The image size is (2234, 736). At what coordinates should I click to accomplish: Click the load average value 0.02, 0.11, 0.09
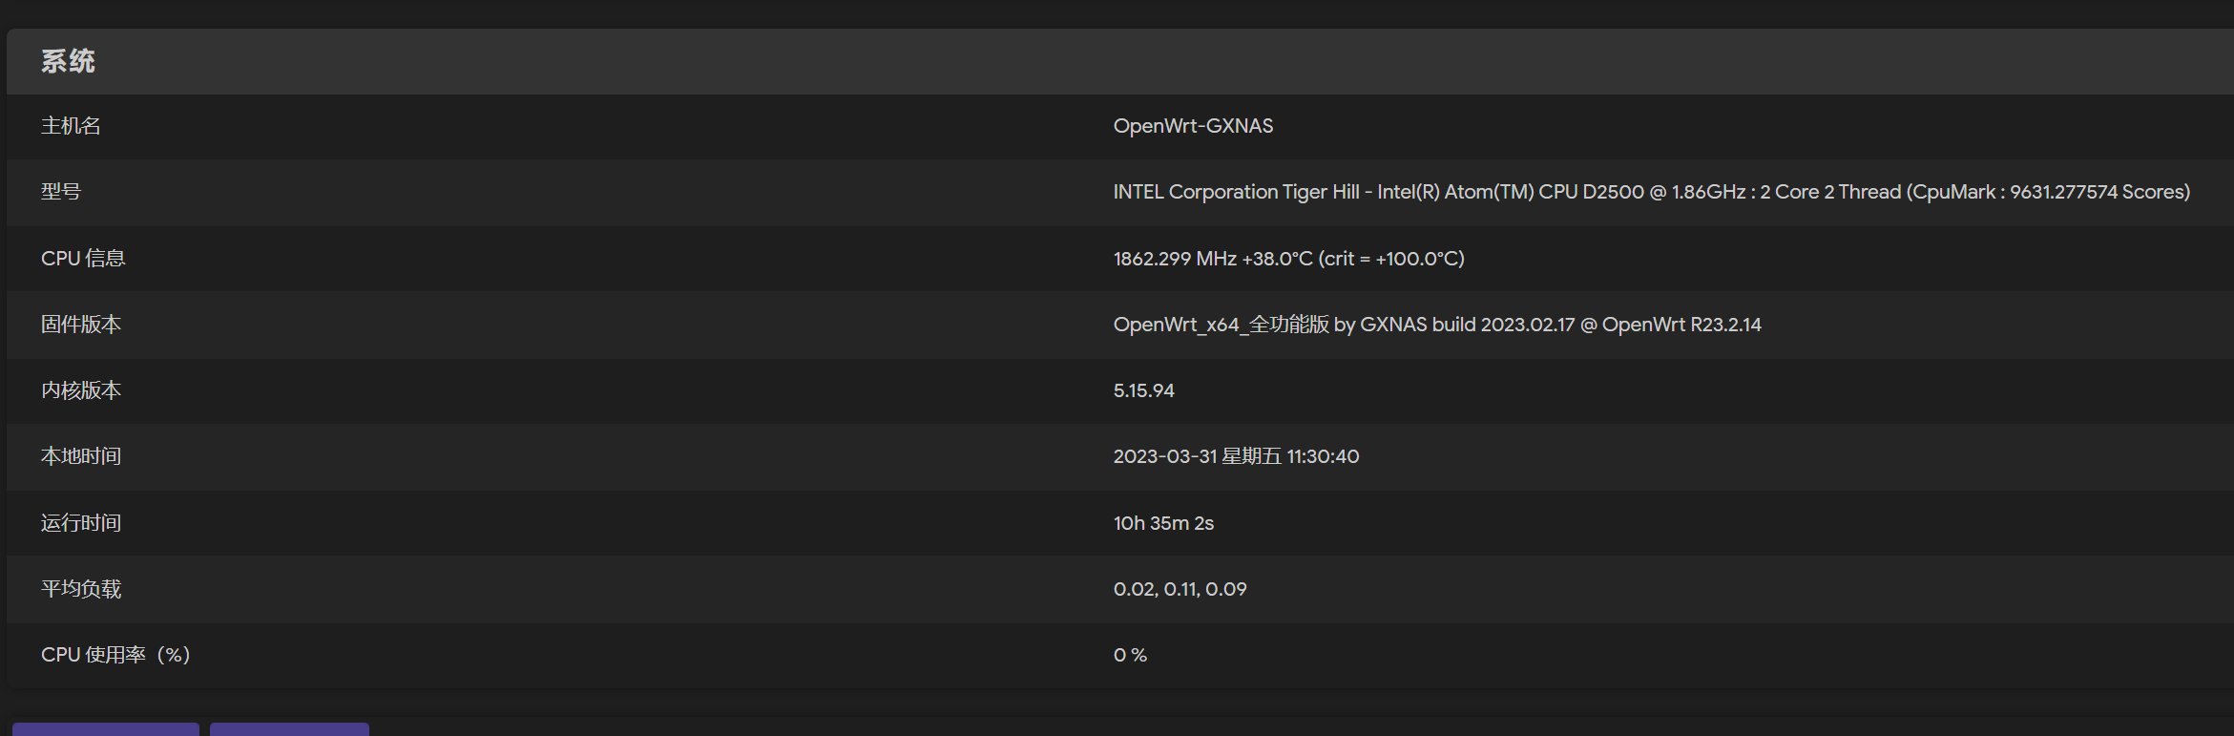1180,589
